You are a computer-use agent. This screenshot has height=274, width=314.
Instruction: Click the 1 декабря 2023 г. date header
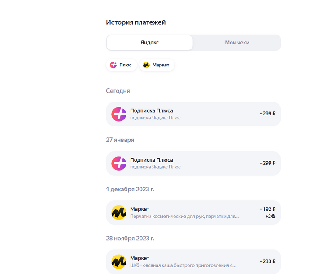pyautogui.click(x=130, y=189)
